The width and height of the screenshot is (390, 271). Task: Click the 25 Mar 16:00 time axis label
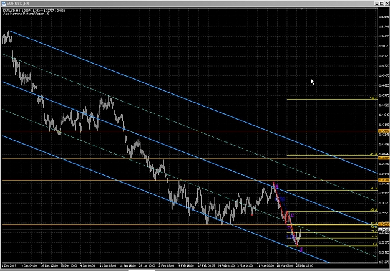click(x=305, y=265)
